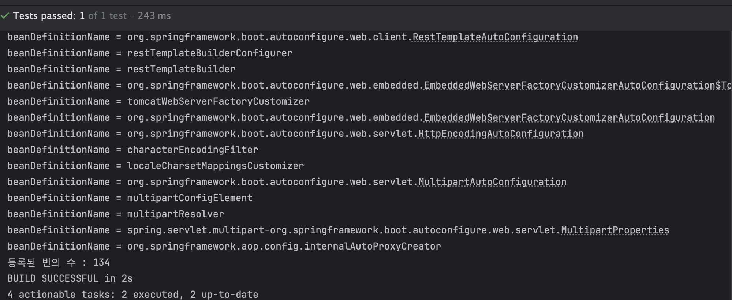Viewport: 732px width, 300px height.
Task: Open the EmbeddedWebServerFactoryCustomizerAutoConfiguration link without the $ suffix
Action: click(569, 118)
